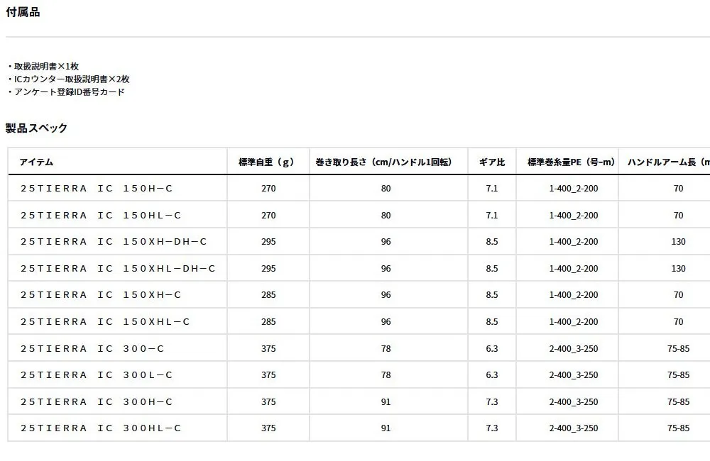The image size is (710, 461).
Task: Click weight 375 in the 300-C row
Action: pos(268,349)
